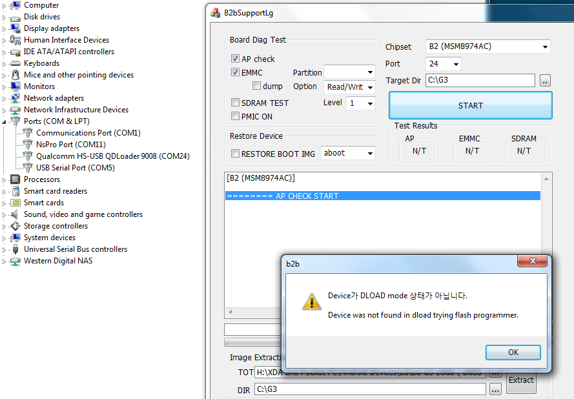Screen dimensions: 574x399
Task: Click the Monitors device icon
Action: (15, 87)
